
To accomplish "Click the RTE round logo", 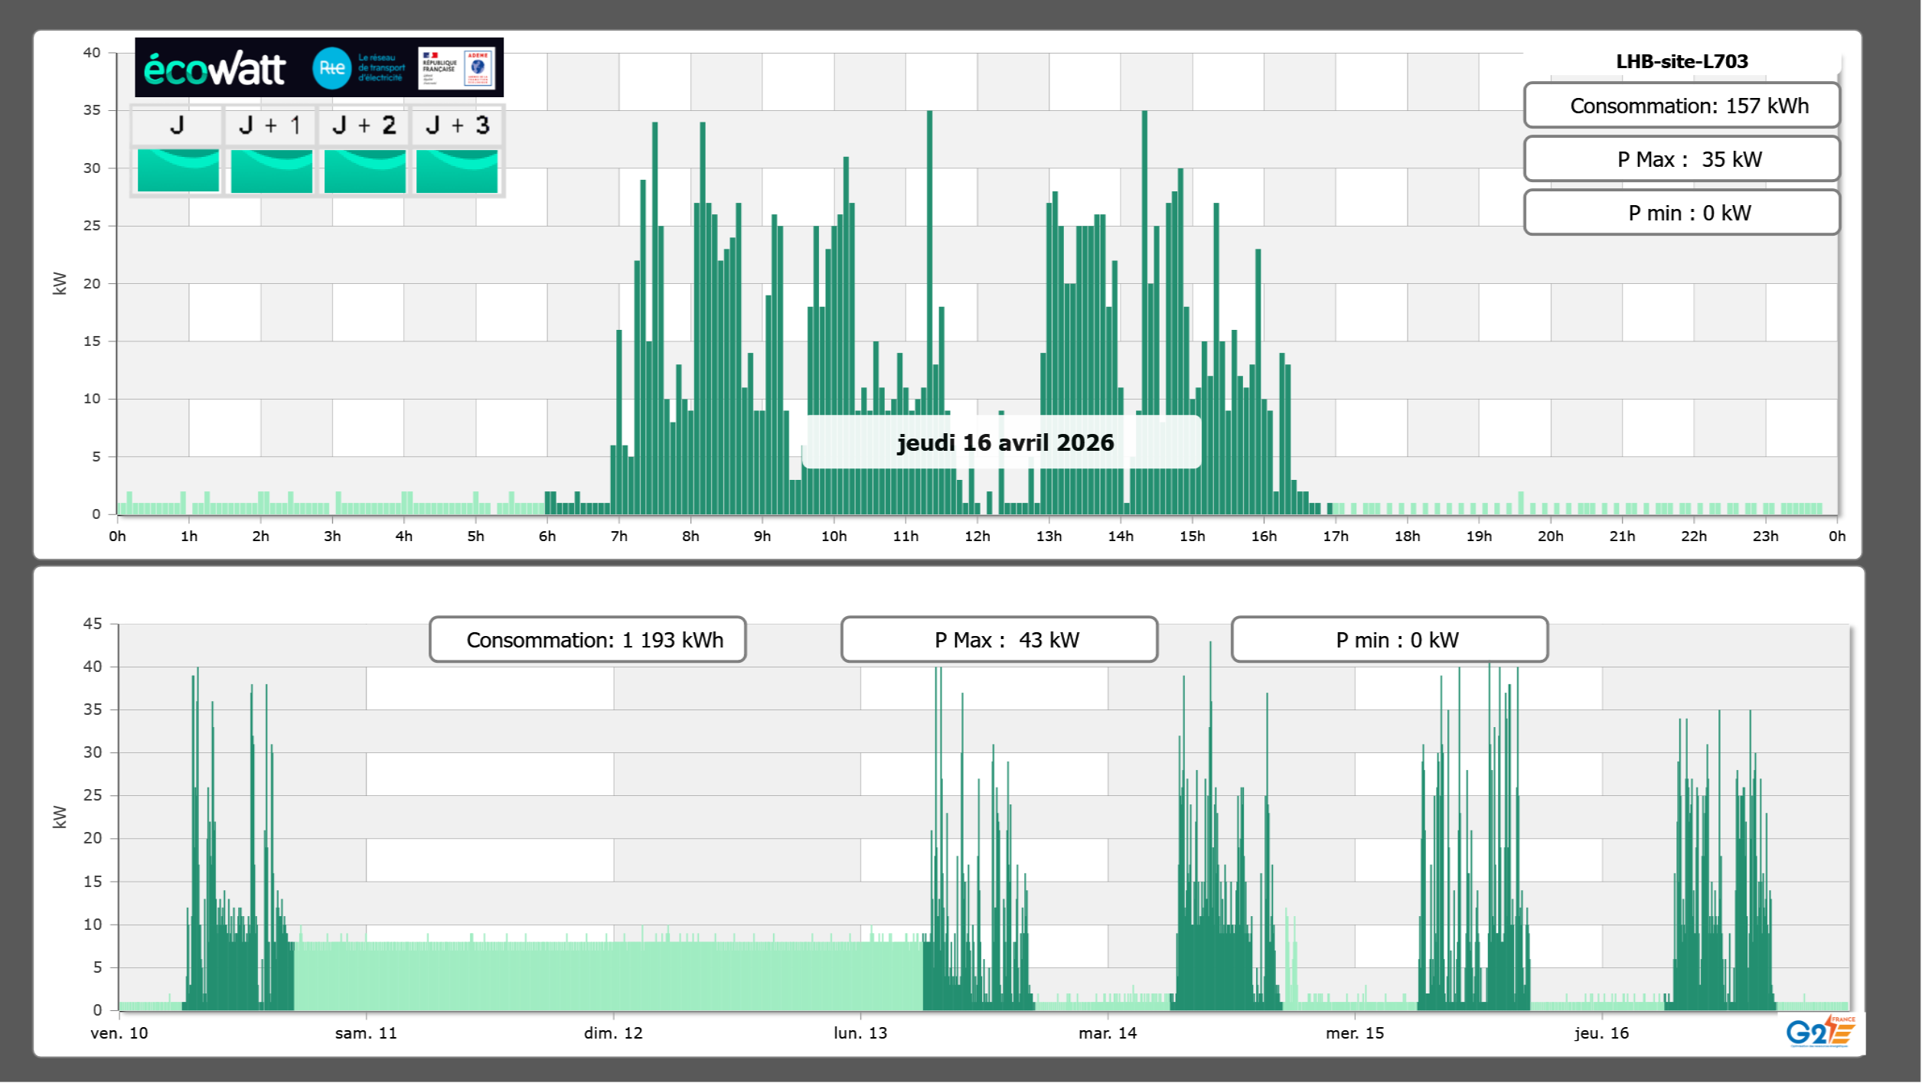I will pos(331,68).
